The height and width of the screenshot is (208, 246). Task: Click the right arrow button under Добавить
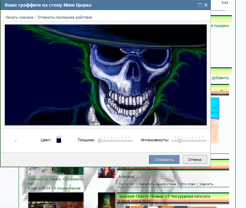(x=222, y=91)
